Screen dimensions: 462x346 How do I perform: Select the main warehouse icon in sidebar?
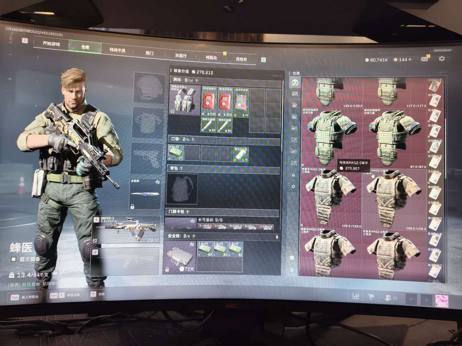295,83
